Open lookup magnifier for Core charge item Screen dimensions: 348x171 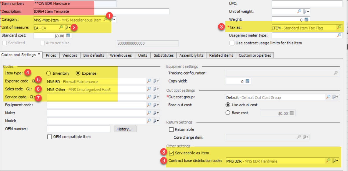tap(299, 137)
